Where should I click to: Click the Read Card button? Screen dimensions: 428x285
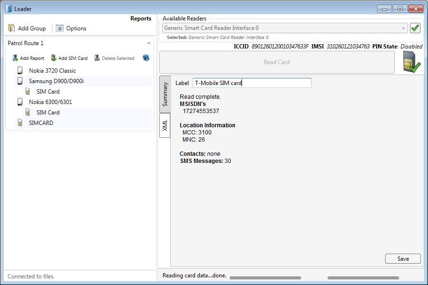277,62
